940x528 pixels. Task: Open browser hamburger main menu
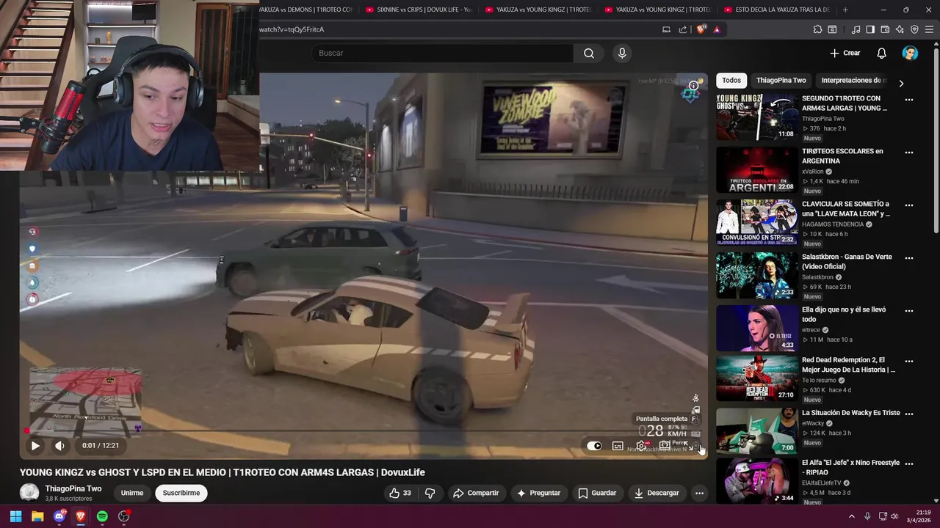[x=929, y=29]
